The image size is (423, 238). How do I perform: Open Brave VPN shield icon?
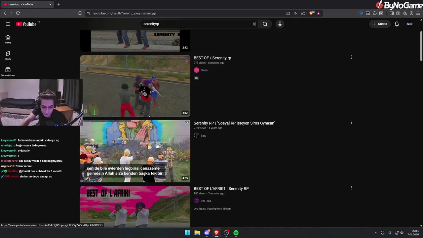[x=411, y=13]
